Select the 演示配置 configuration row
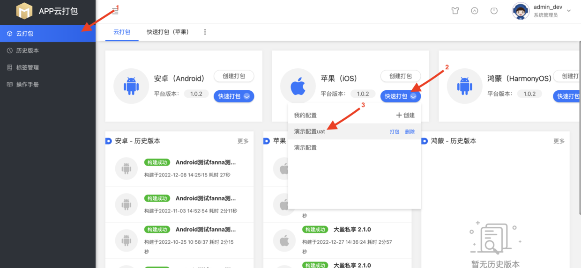The image size is (581, 268). pos(354,147)
